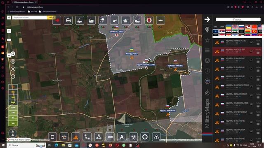Activate the triangle polygon nodes tool
Image resolution: width=264 pixels, height=148 pixels.
pos(99,137)
